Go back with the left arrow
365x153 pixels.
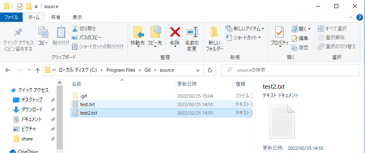pos(8,70)
